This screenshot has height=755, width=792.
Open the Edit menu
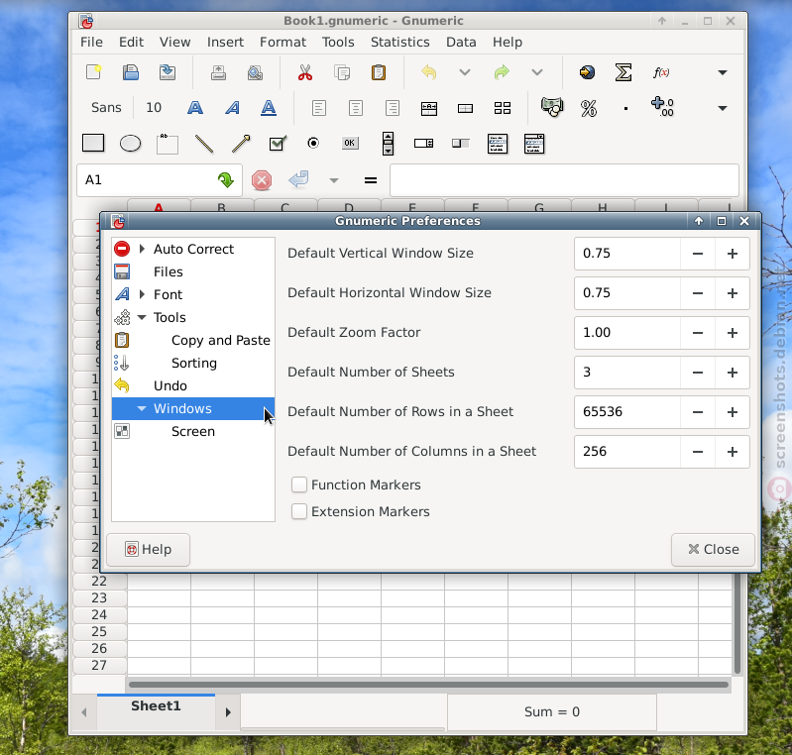[x=131, y=42]
